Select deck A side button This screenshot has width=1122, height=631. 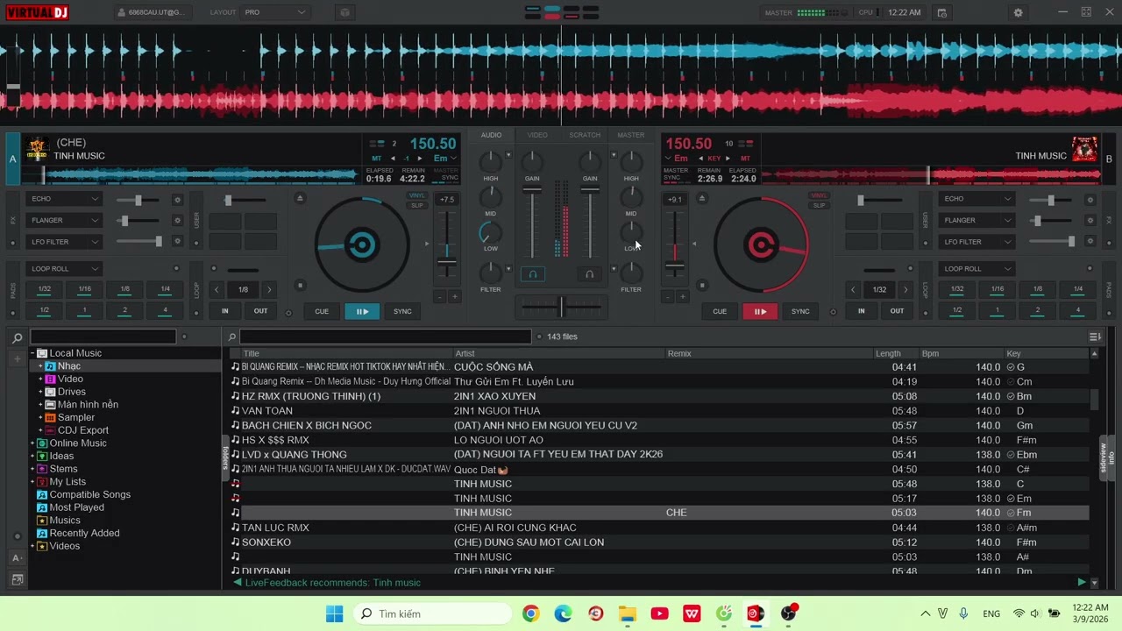pos(12,159)
